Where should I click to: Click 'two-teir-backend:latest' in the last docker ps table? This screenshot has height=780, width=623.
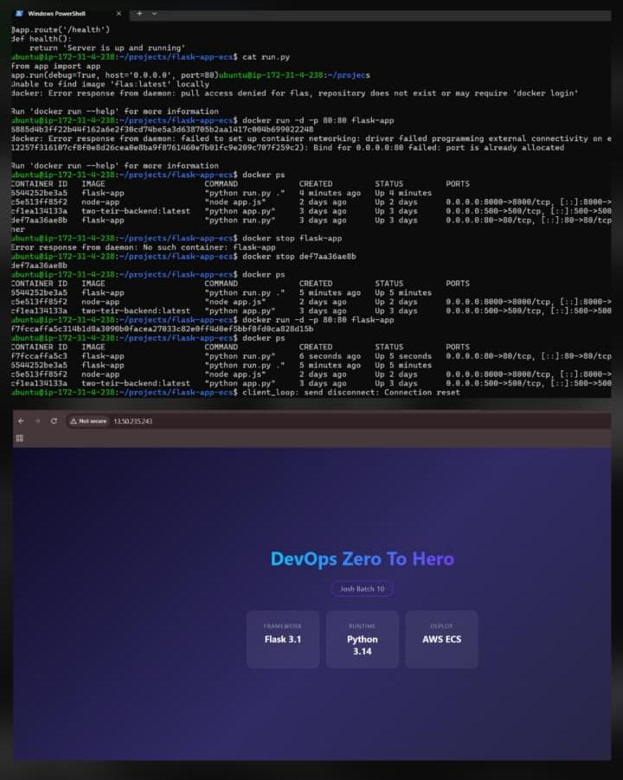pyautogui.click(x=136, y=383)
